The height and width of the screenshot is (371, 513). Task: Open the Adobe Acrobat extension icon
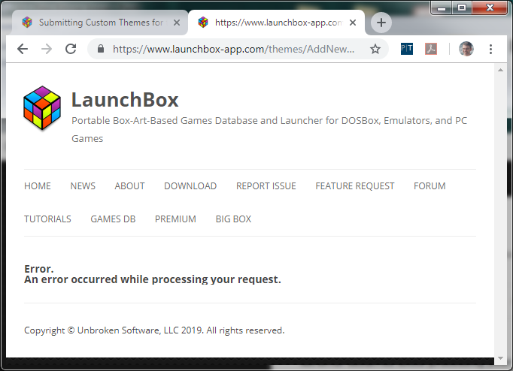(431, 49)
